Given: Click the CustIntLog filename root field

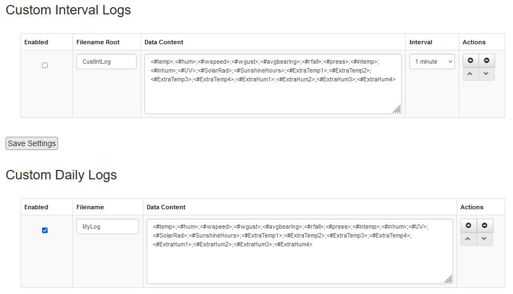Looking at the screenshot, I should point(106,61).
